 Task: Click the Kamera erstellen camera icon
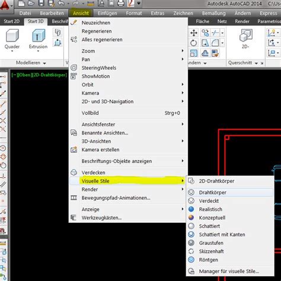pos(74,149)
